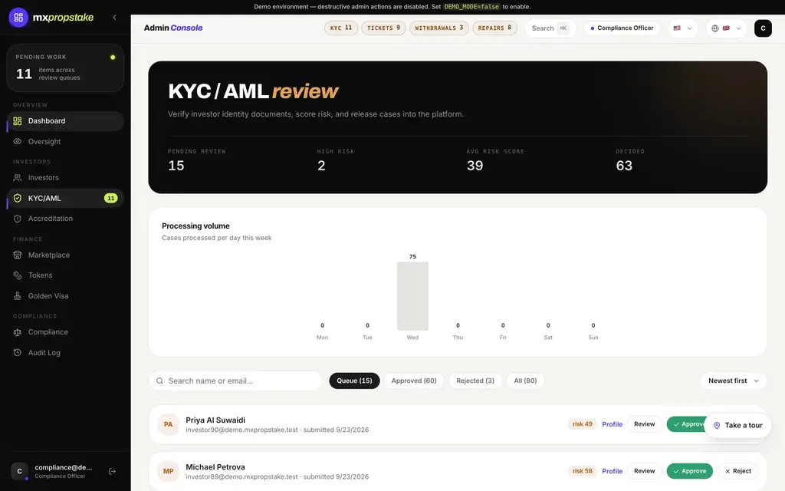The height and width of the screenshot is (491, 785).
Task: Collapse the sidebar with the chevron arrow
Action: click(x=115, y=18)
